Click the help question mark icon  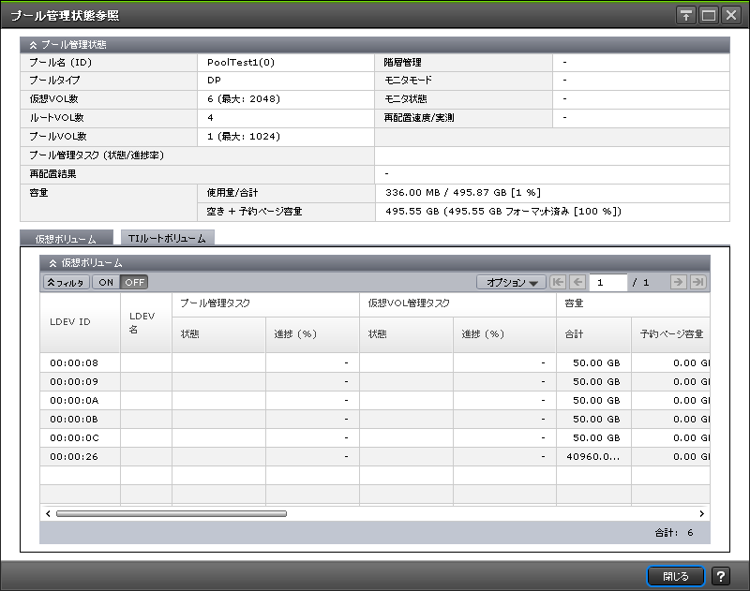[721, 576]
